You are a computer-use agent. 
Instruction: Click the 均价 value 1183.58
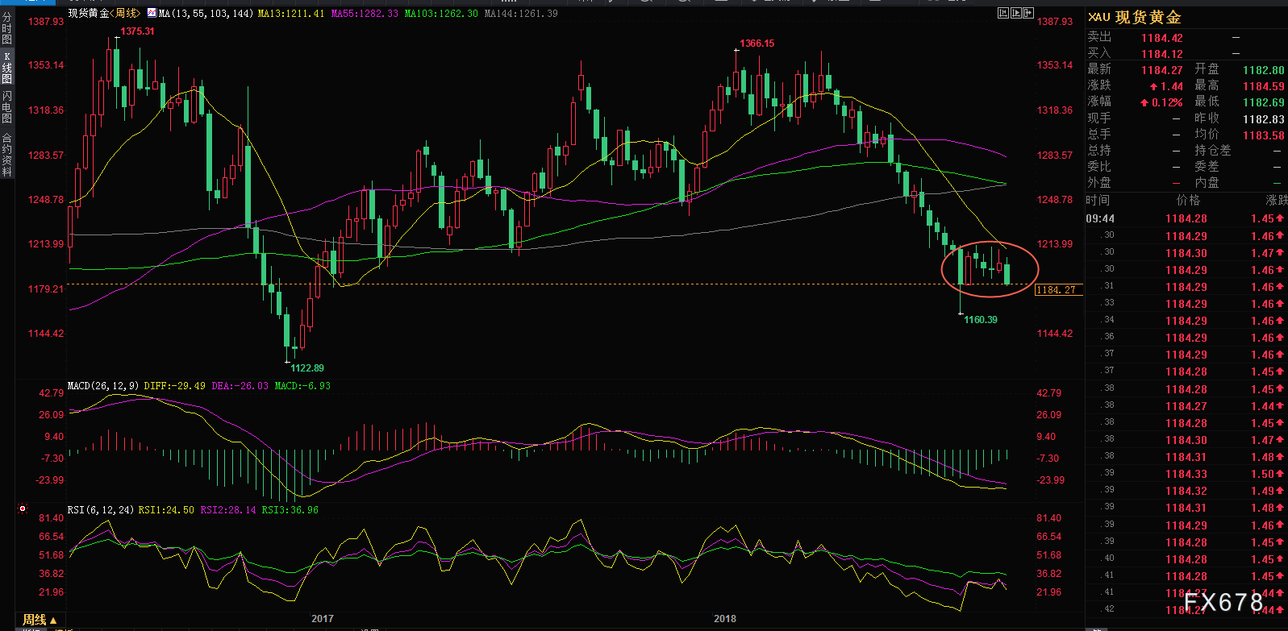[x=1263, y=135]
